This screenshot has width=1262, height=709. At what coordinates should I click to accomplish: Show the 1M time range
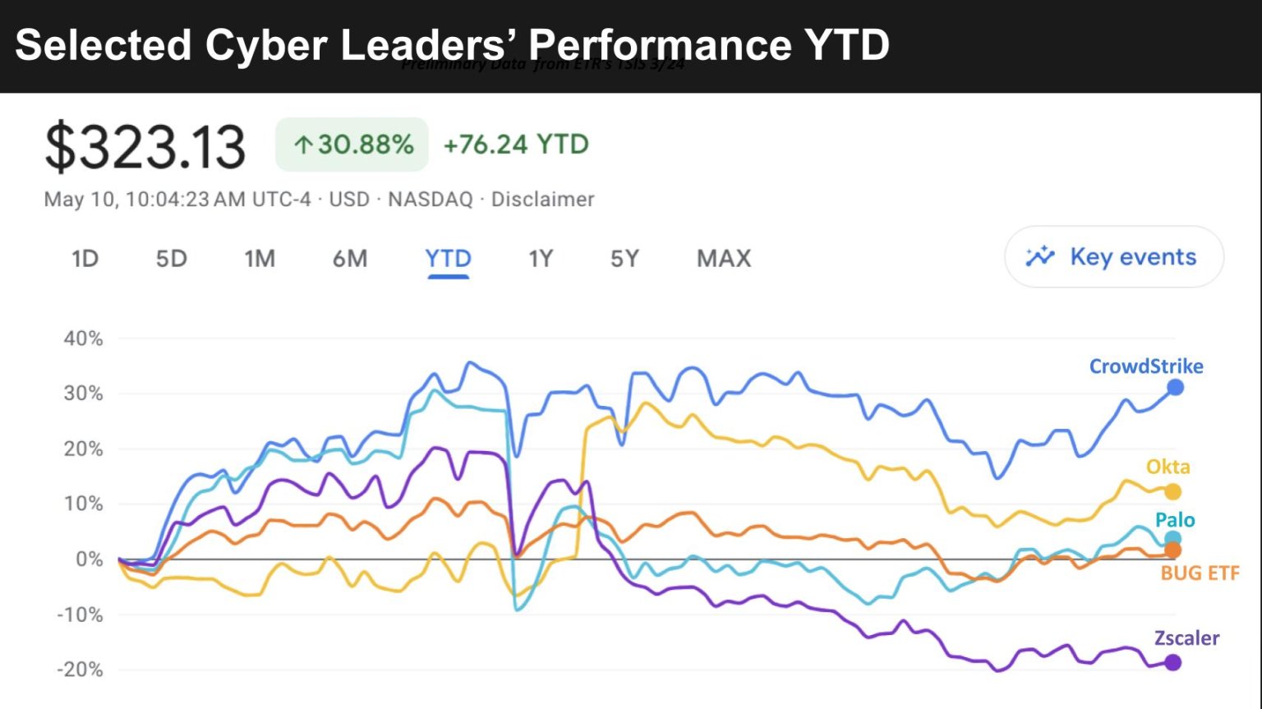point(260,259)
